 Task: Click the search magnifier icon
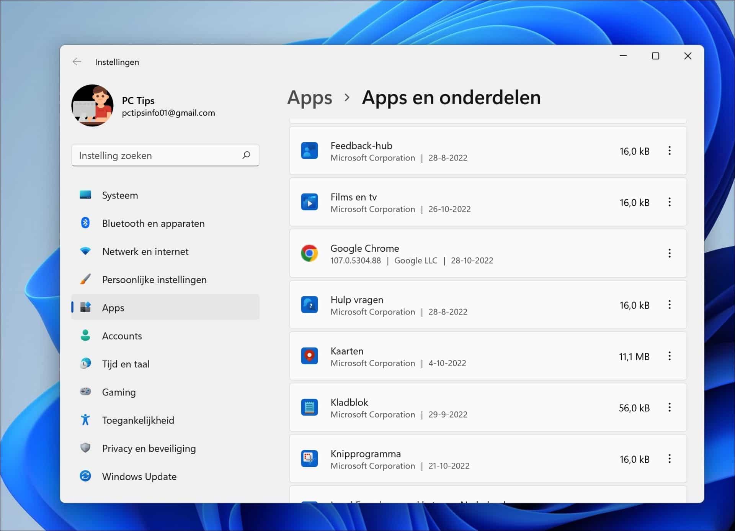247,155
